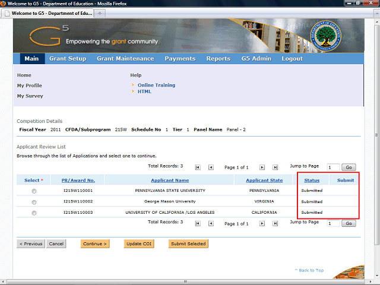
Task: Select radio button for Pennsylvania State University
Action: coord(34,191)
